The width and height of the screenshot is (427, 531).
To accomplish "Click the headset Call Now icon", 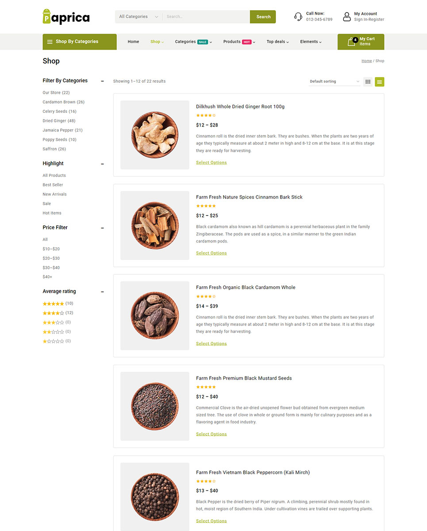I will pyautogui.click(x=298, y=17).
